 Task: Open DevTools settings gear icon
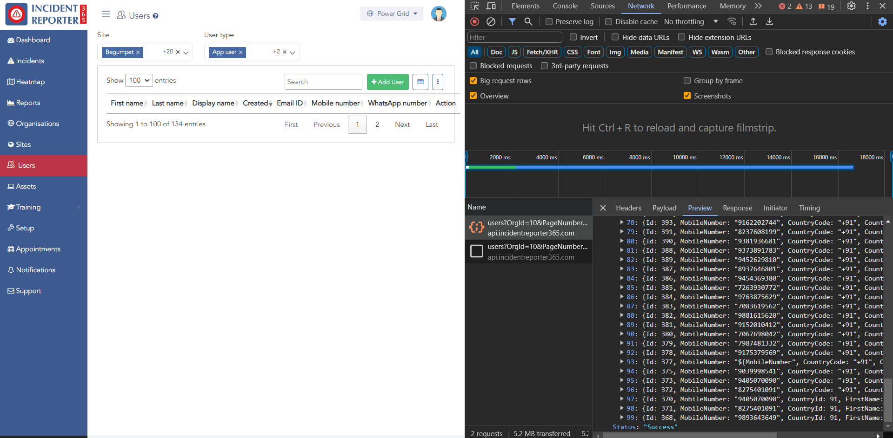(851, 6)
